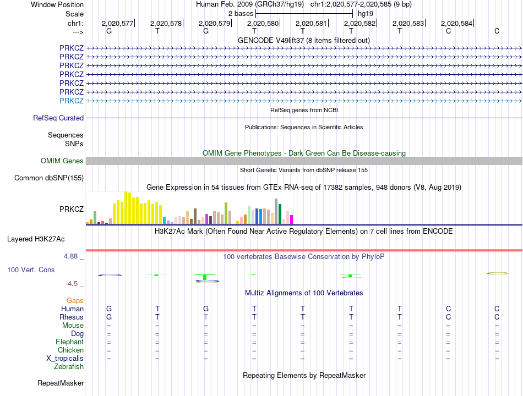
Task: Select the Rhesus alignment row label
Action: click(x=72, y=317)
